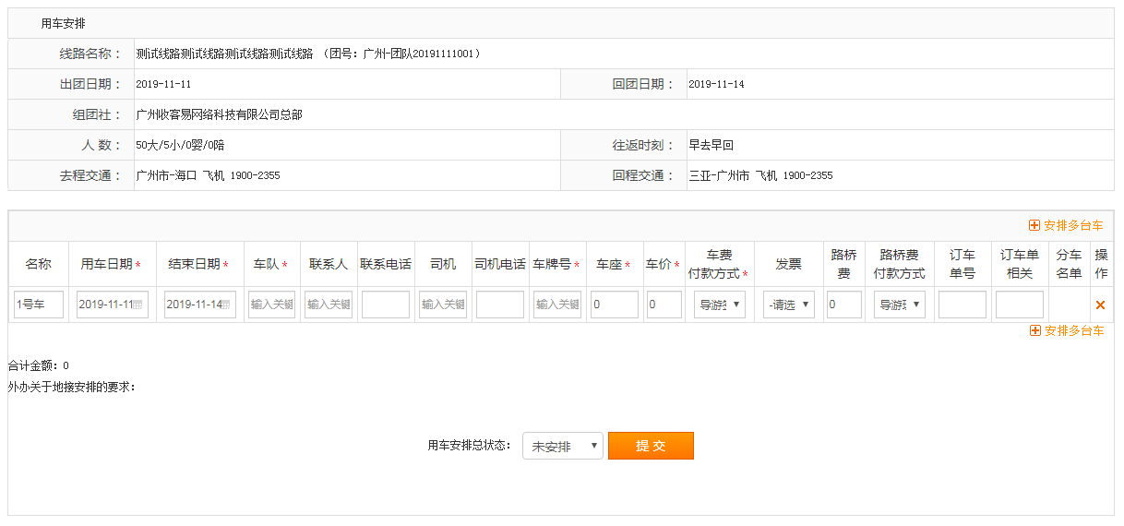The height and width of the screenshot is (526, 1124).
Task: Click the 联系人 keyword input
Action: [329, 305]
